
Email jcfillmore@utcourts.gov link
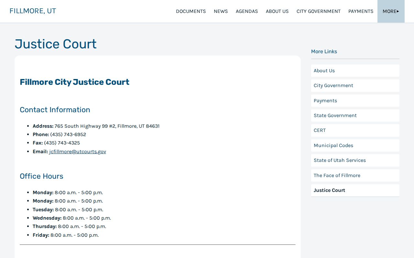point(78,152)
